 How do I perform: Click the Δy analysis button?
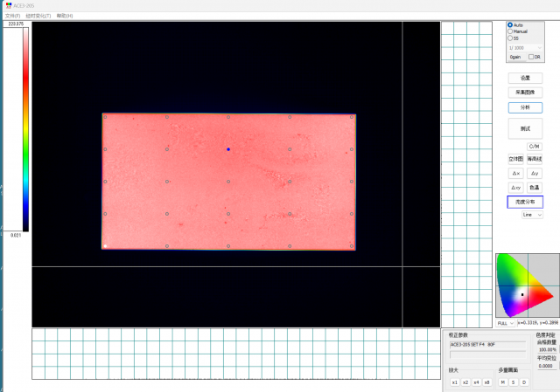pyautogui.click(x=534, y=173)
